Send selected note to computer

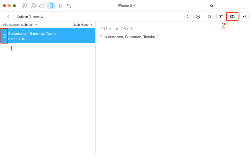tap(232, 16)
